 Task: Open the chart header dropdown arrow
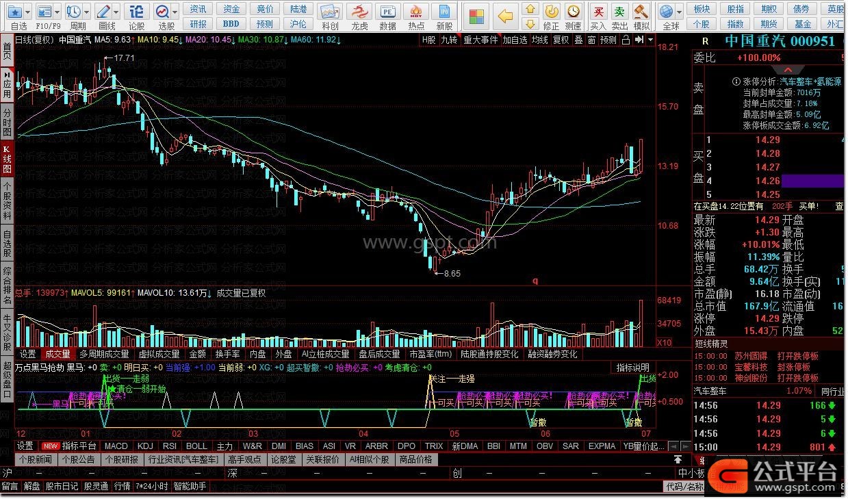(649, 40)
